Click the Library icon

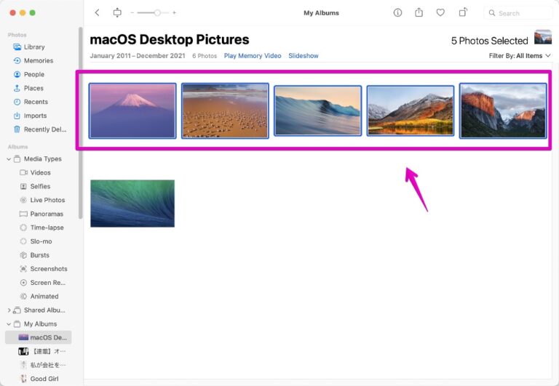(17, 47)
